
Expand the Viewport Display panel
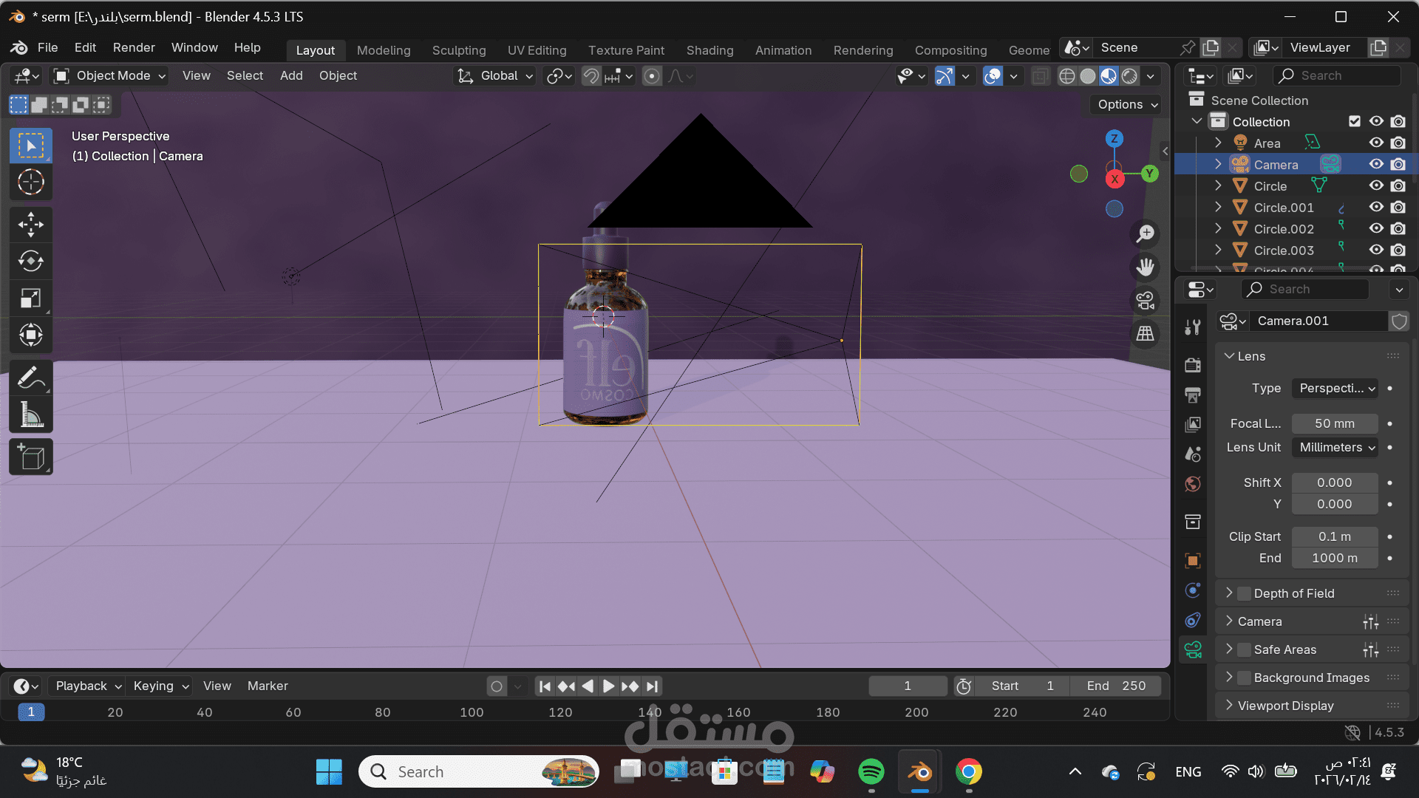pos(1285,706)
